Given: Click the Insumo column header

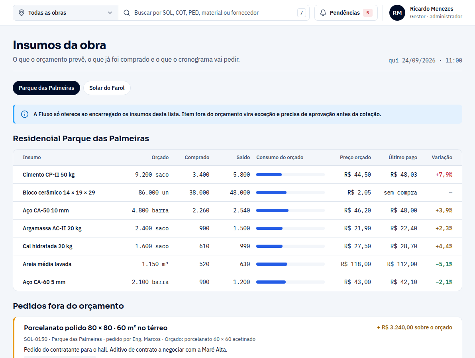Looking at the screenshot, I should (32, 157).
